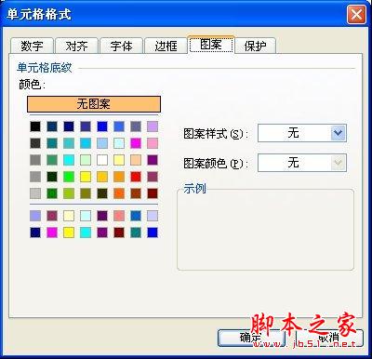Close the 单元格格式 dialog
The height and width of the screenshot is (359, 372).
point(356,14)
